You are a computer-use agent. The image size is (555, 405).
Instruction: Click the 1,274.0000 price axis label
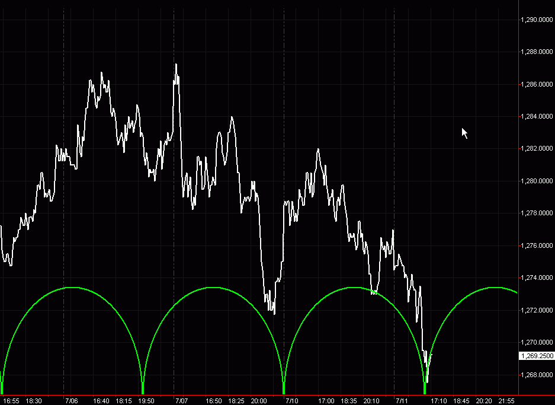[x=537, y=278]
